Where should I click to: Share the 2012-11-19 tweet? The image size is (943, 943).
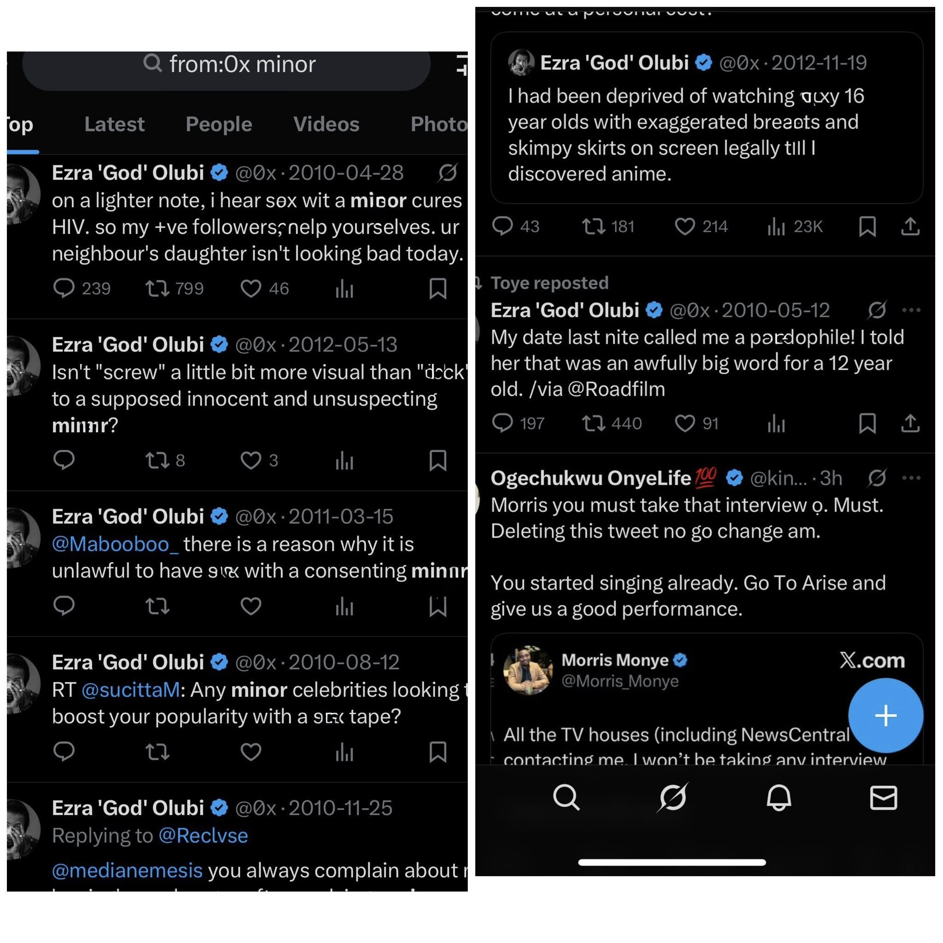point(911,227)
